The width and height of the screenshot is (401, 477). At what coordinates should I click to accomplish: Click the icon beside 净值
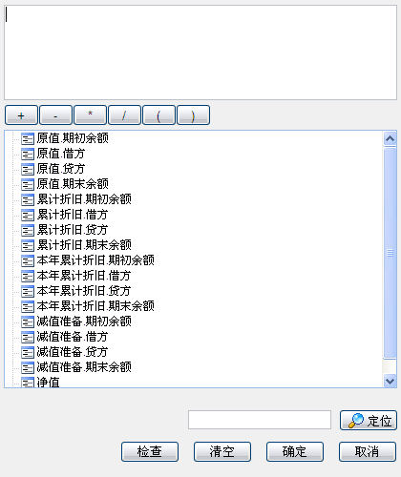tap(28, 382)
